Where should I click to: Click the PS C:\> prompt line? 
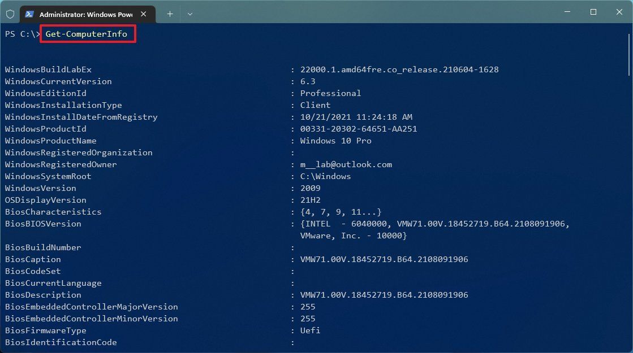point(20,34)
